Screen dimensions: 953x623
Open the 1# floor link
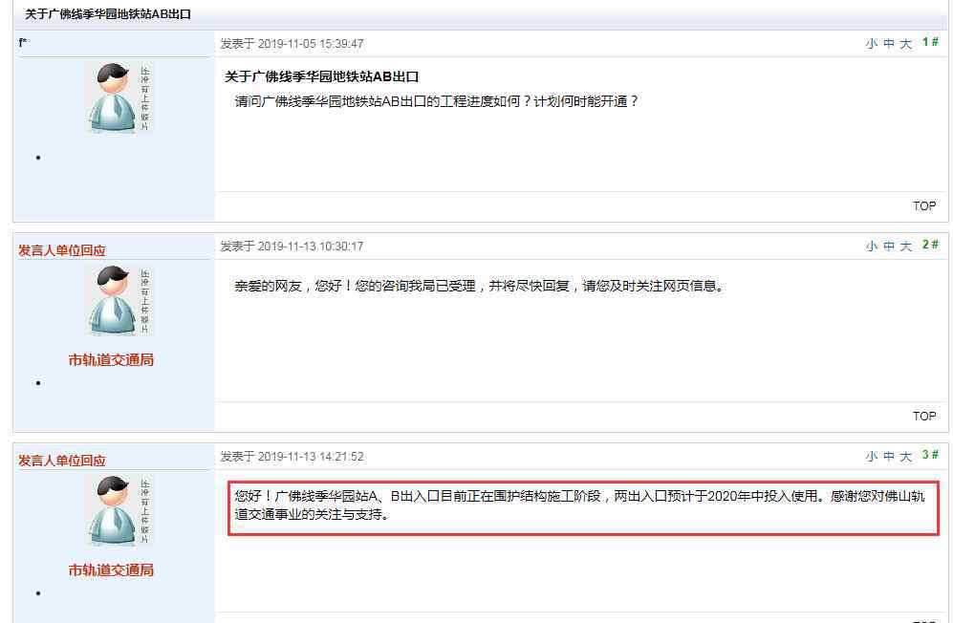click(930, 42)
